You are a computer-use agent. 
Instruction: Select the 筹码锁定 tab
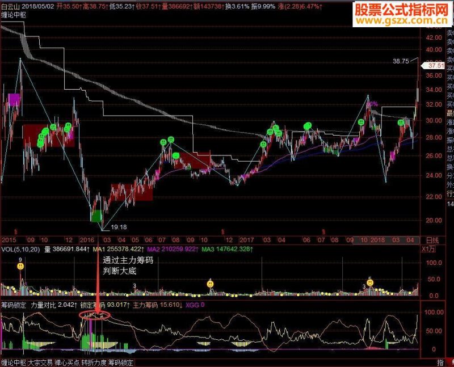[121, 362]
